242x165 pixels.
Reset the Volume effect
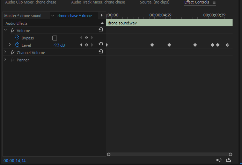pos(101,29)
